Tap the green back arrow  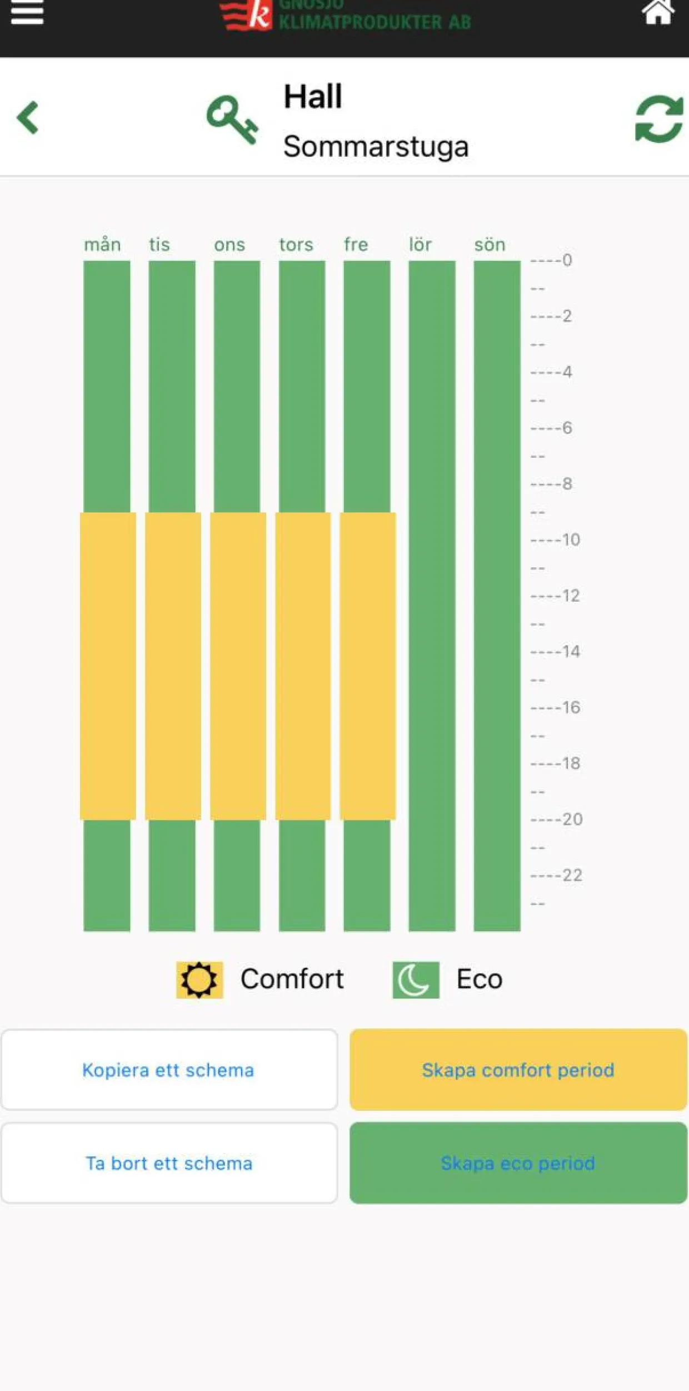(x=28, y=117)
